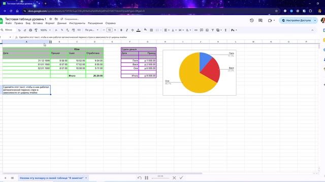
Task: Click the functions sigma icon
Action: pyautogui.click(x=225, y=30)
